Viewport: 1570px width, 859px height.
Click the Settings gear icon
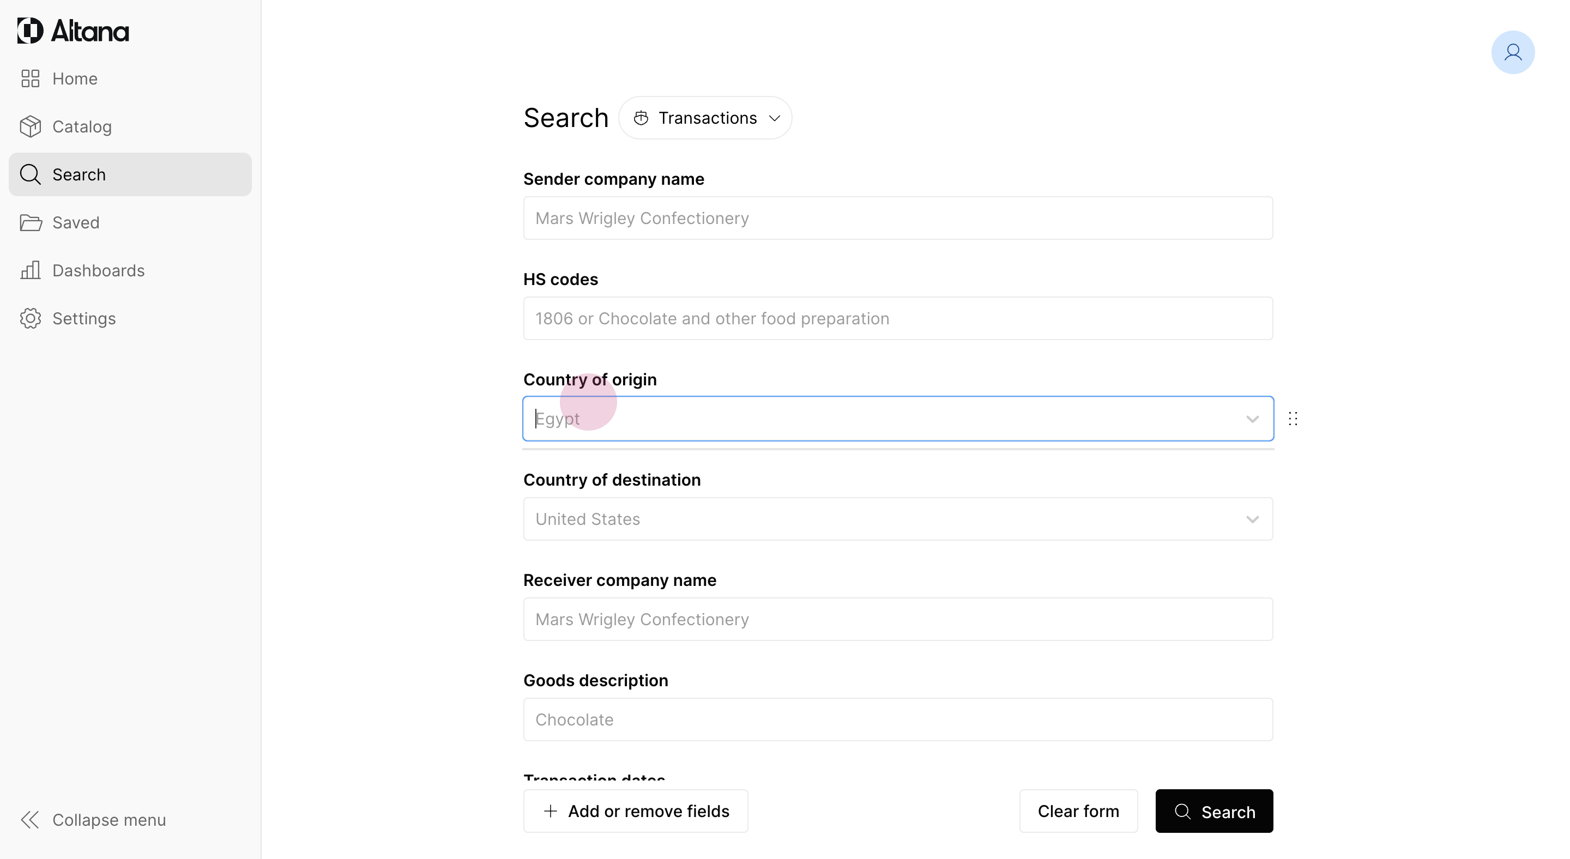tap(30, 319)
